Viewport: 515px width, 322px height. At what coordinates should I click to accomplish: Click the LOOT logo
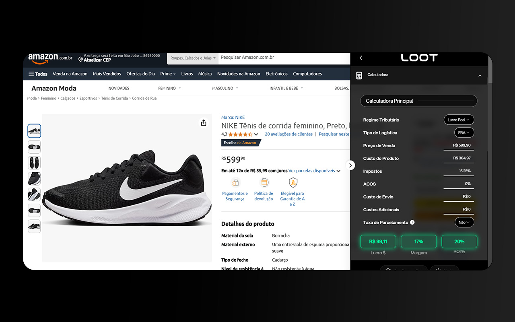[x=419, y=58]
